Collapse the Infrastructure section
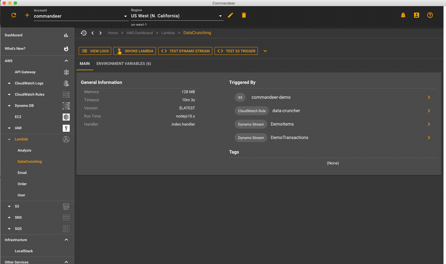Screen dimensions: 446x264 tap(66, 240)
